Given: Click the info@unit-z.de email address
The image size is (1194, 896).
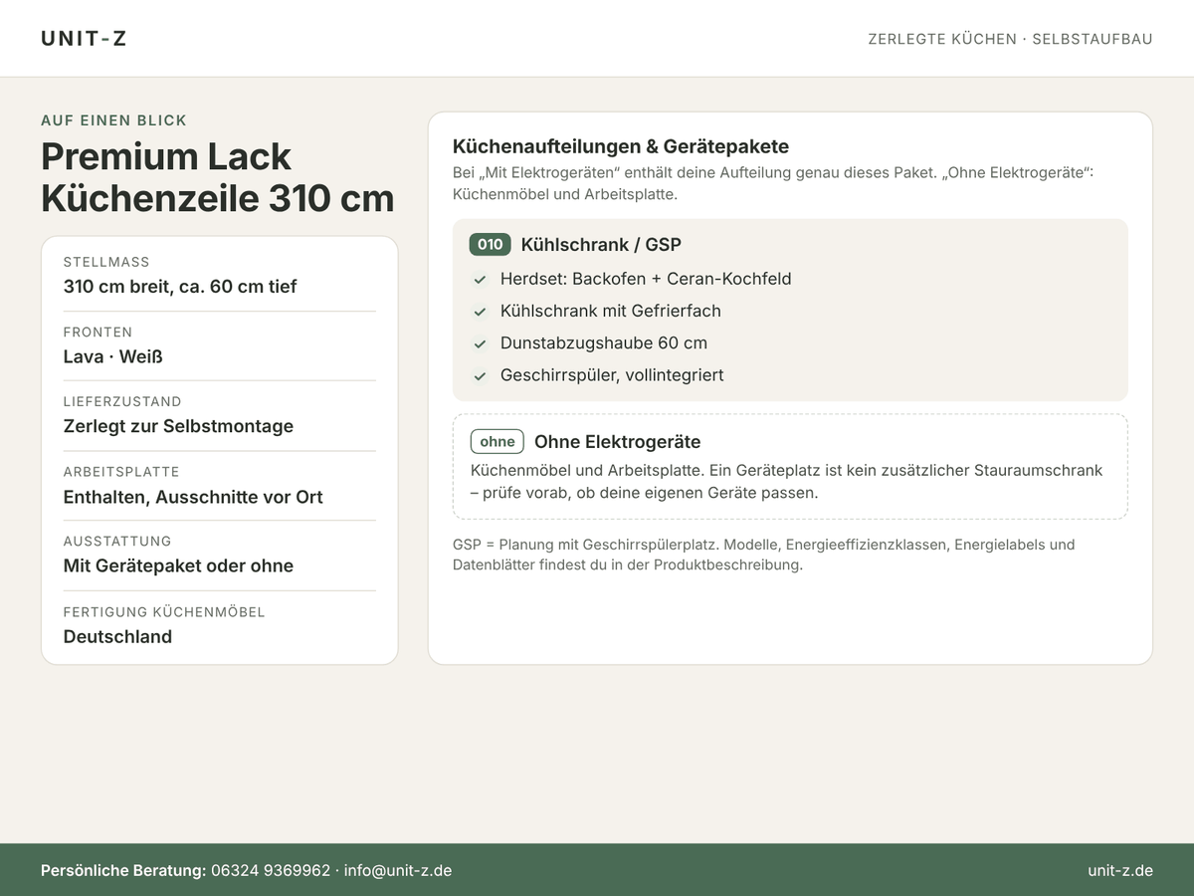Looking at the screenshot, I should coord(398,870).
